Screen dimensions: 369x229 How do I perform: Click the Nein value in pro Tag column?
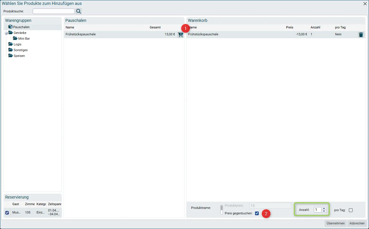tap(338, 34)
